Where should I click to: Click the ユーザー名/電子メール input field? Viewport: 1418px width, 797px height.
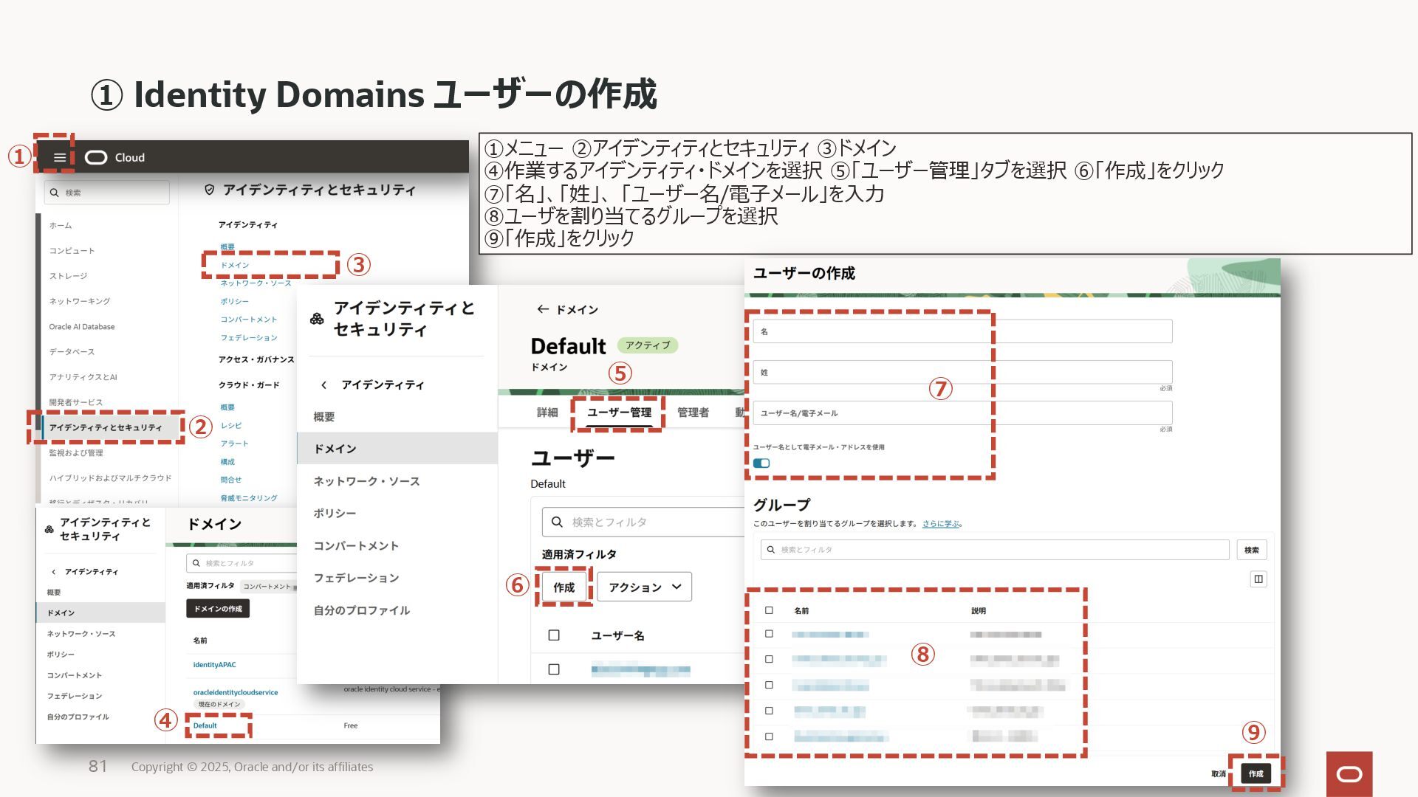tap(962, 413)
